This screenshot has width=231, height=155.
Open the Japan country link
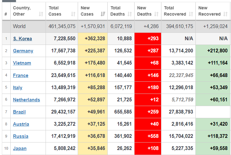pyautogui.click(x=20, y=148)
